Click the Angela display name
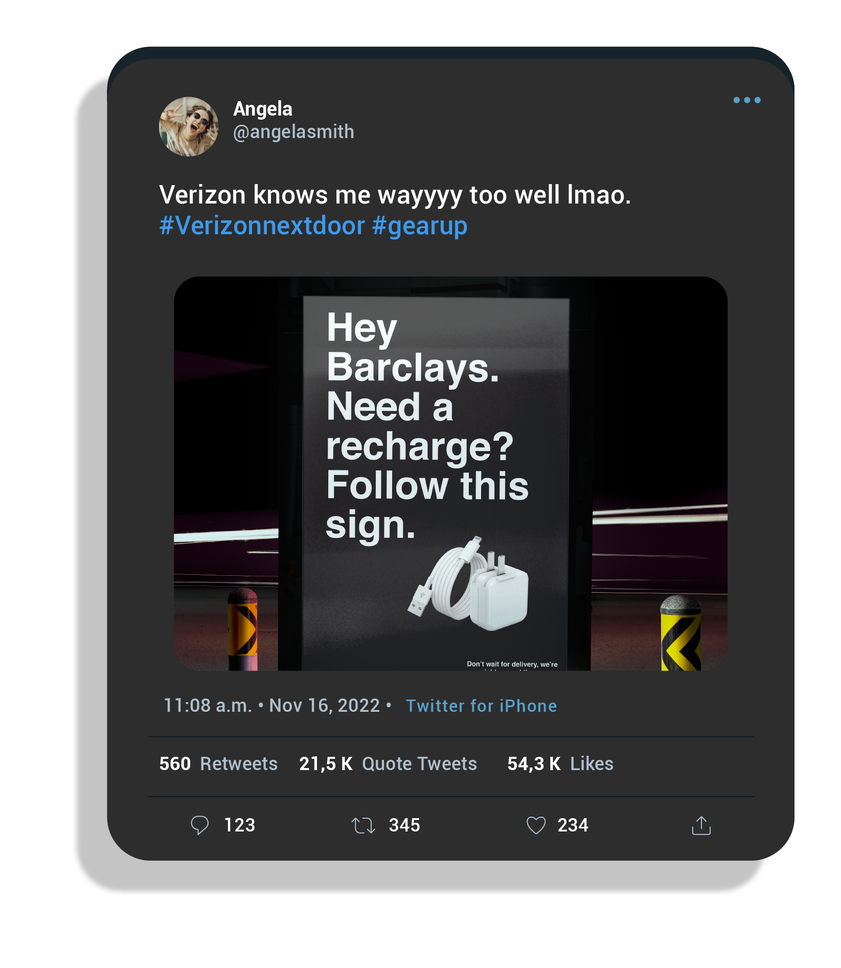The image size is (841, 968). (263, 109)
